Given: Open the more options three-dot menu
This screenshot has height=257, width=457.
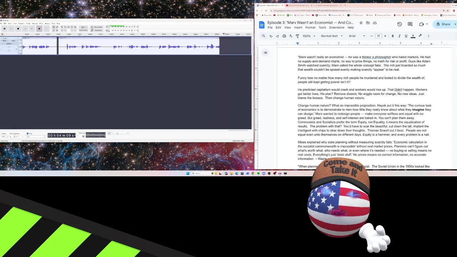Looking at the screenshot, I should coord(428,36).
